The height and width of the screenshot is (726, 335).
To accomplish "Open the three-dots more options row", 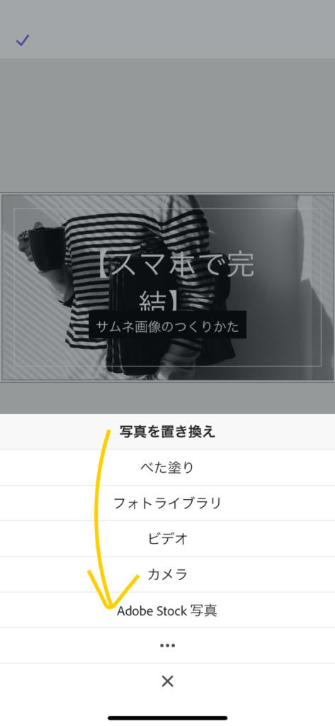I will pos(167,645).
